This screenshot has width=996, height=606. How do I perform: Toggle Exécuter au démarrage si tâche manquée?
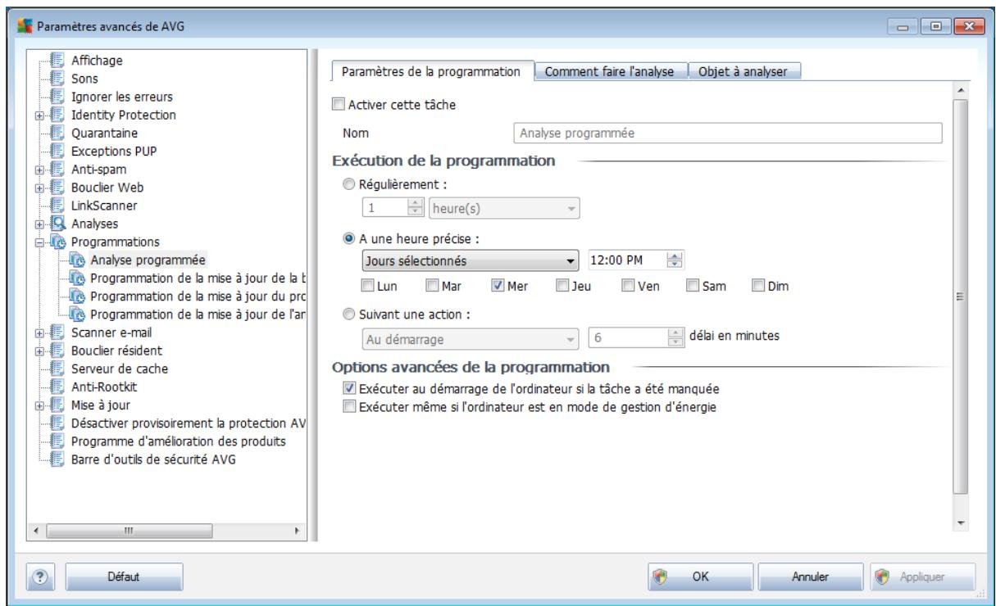350,387
